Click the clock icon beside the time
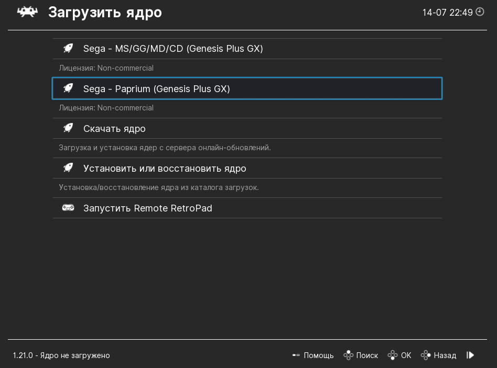 [x=480, y=12]
